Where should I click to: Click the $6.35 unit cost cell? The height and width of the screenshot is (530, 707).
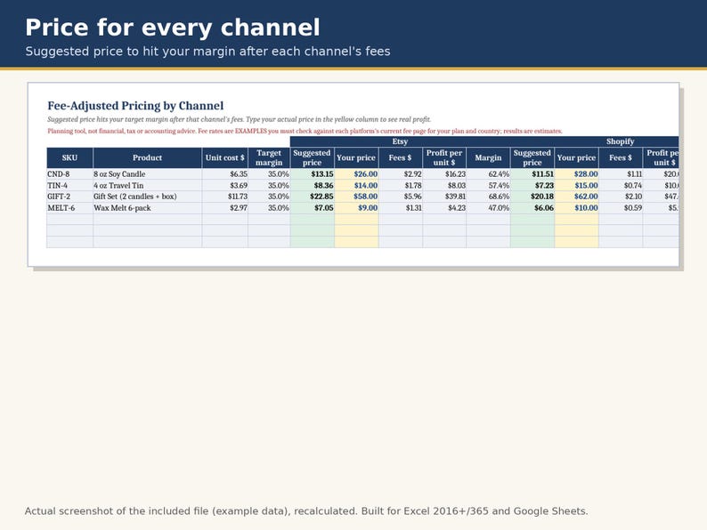225,173
